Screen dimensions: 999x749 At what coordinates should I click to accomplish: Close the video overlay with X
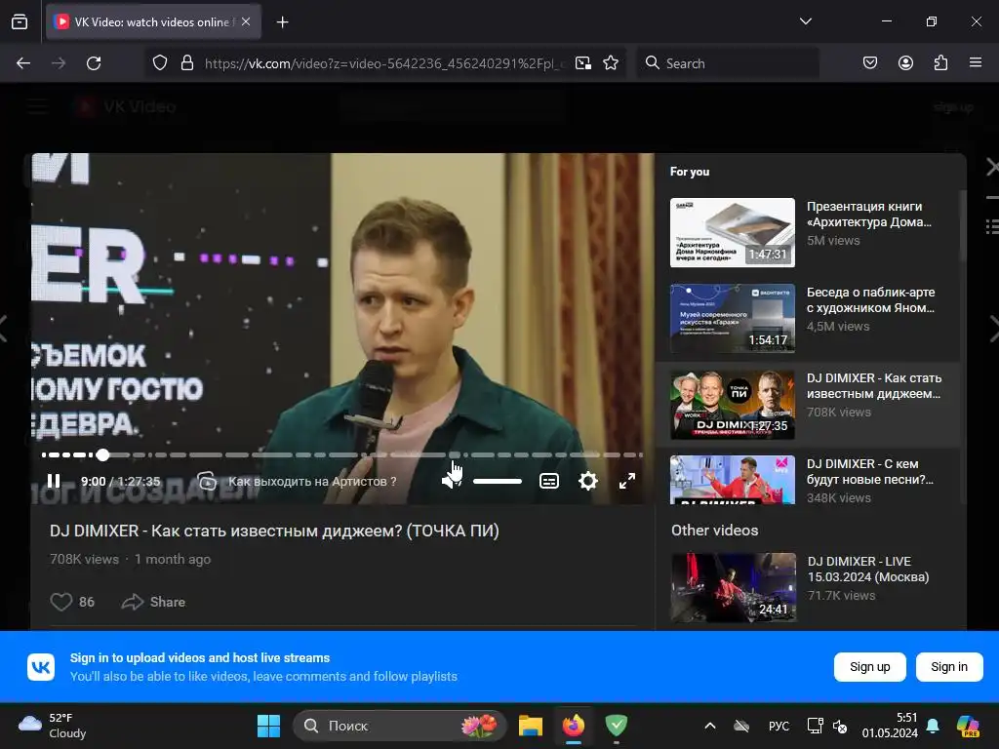[991, 168]
